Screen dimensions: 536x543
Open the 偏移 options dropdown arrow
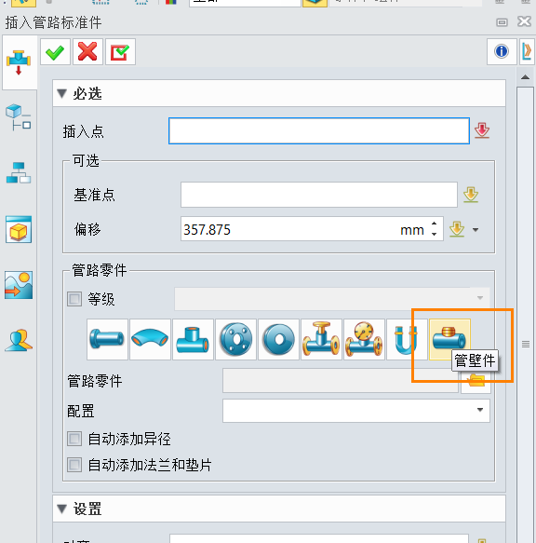pos(476,230)
